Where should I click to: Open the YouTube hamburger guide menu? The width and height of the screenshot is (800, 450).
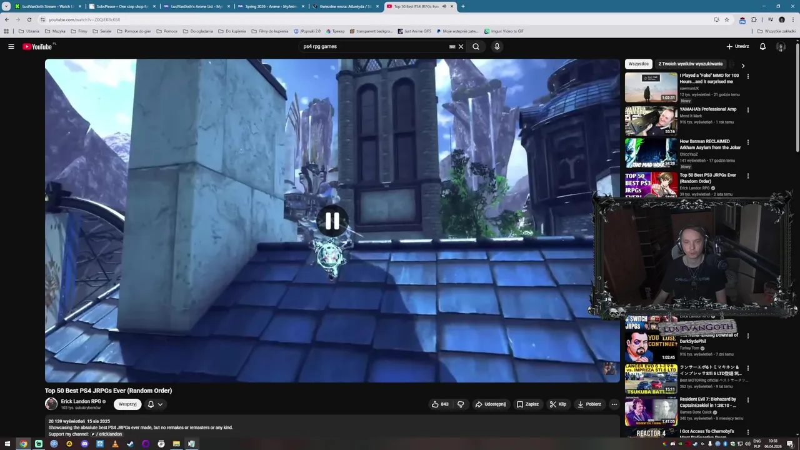[x=11, y=46]
